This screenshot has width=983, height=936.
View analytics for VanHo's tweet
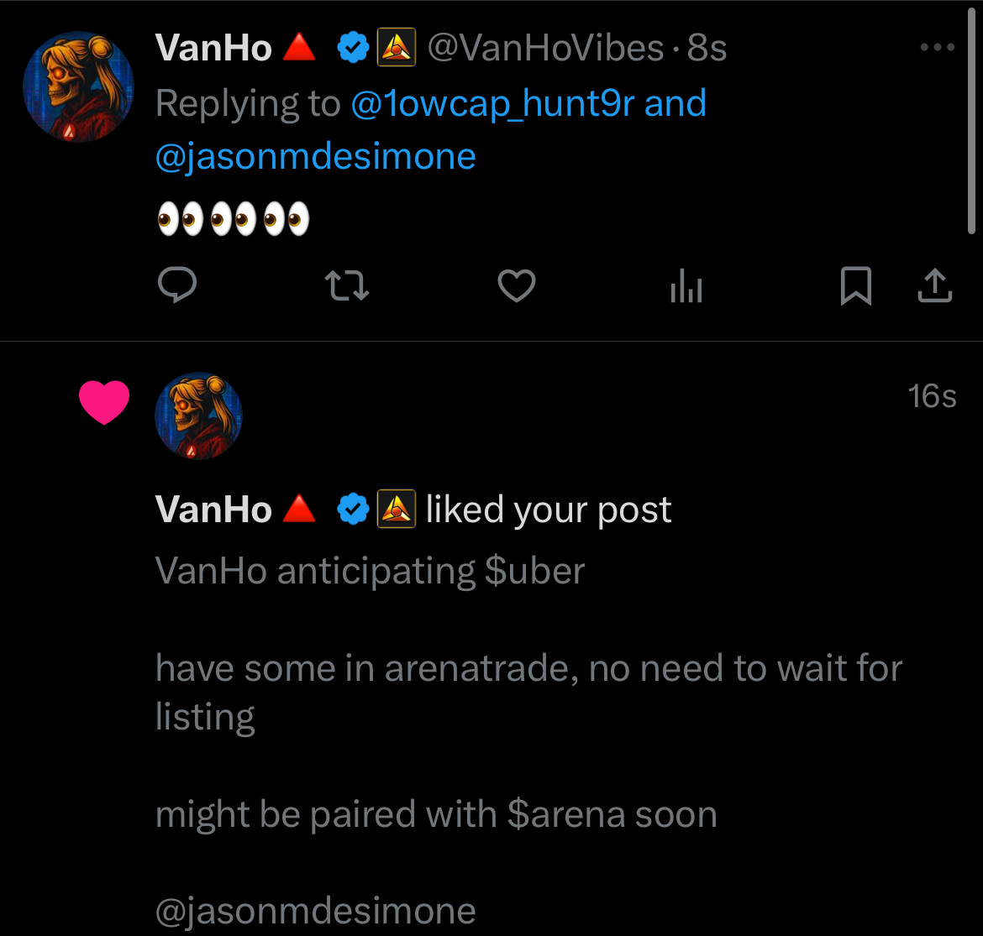click(686, 288)
